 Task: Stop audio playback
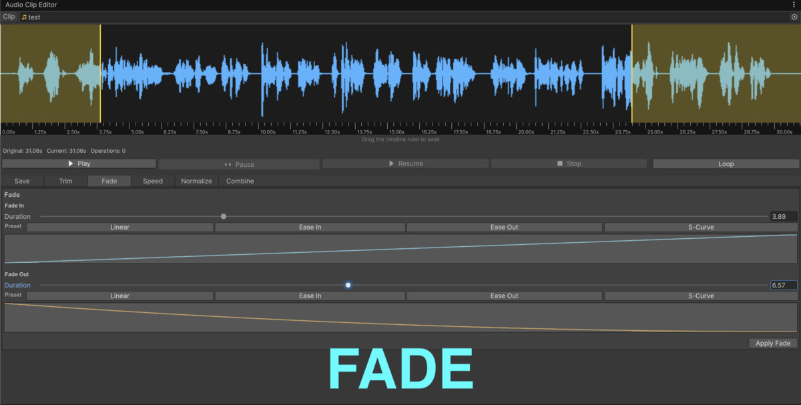569,163
